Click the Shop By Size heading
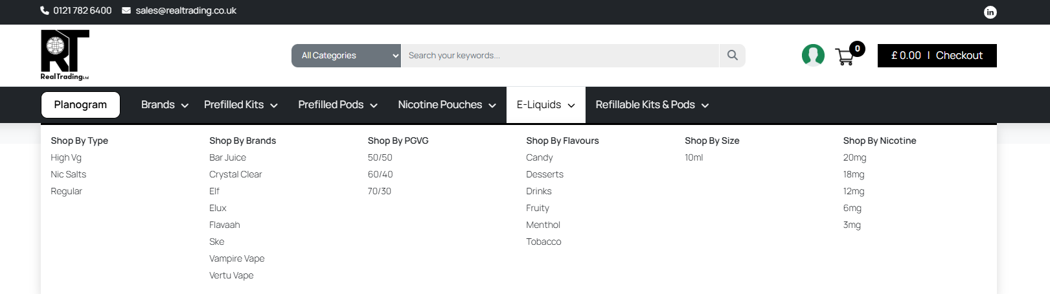 [x=712, y=141]
